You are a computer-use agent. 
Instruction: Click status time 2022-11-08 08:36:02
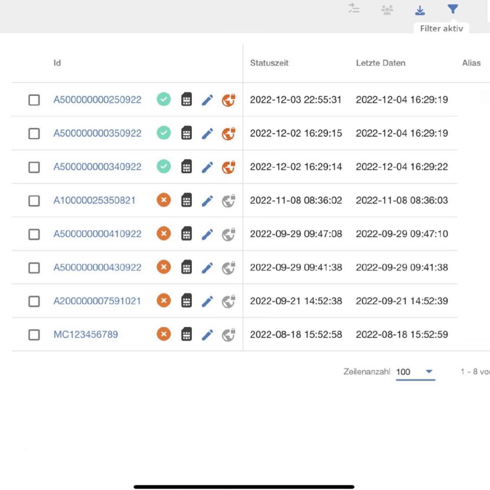click(x=296, y=200)
